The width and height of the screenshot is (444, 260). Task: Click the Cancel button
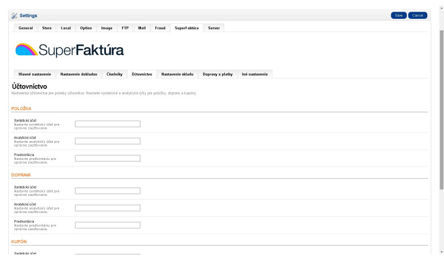pyautogui.click(x=417, y=15)
